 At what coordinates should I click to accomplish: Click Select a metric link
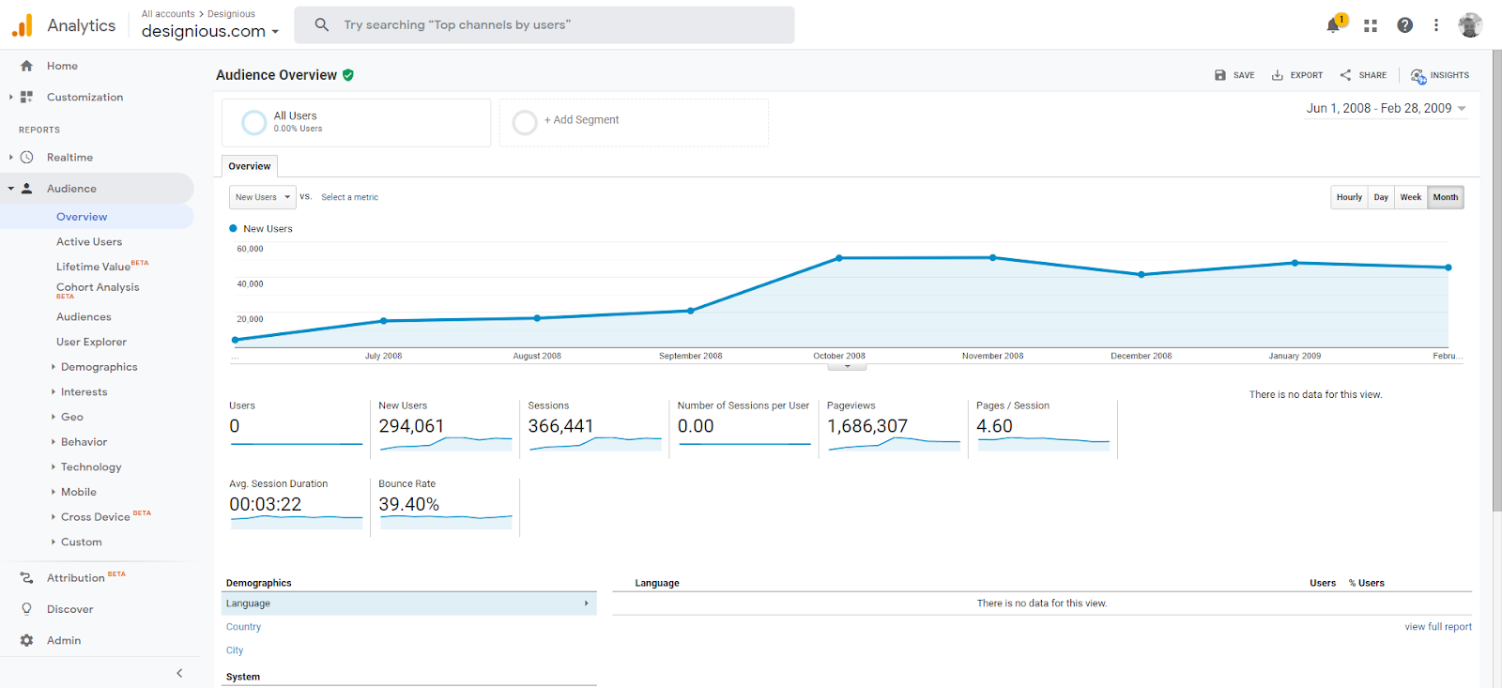coord(350,197)
